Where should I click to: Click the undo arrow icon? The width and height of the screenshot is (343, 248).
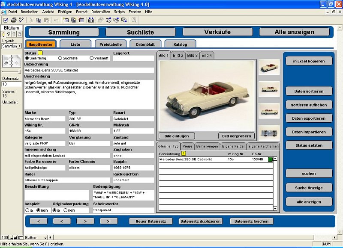coord(56,20)
